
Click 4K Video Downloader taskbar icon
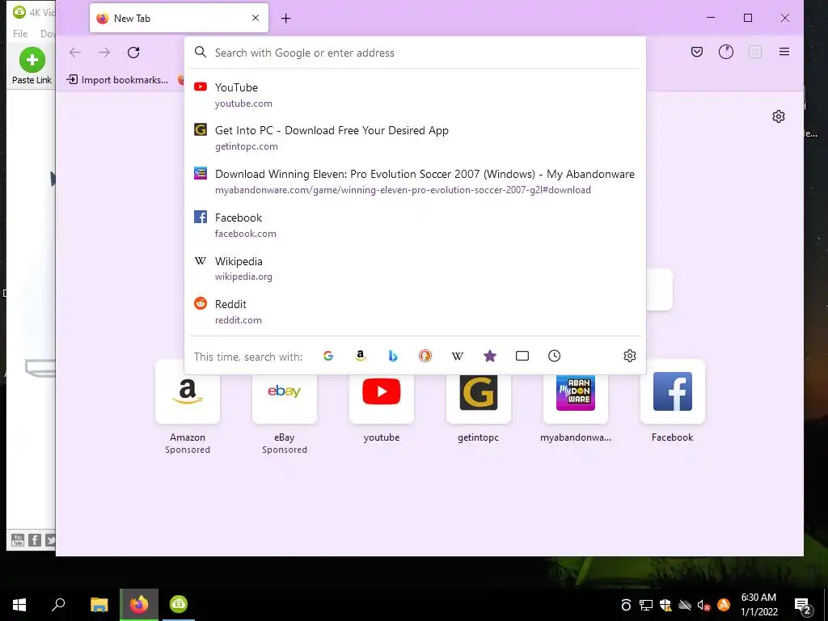[x=179, y=605]
